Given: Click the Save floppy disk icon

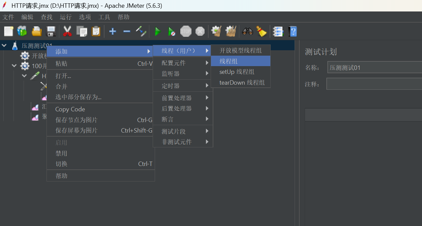Looking at the screenshot, I should [51, 31].
